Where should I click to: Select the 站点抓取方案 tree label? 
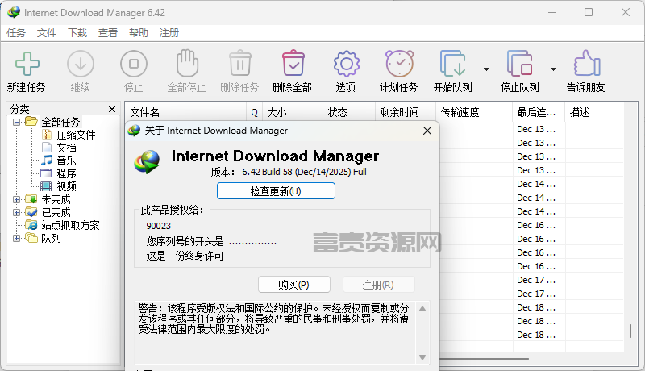(x=70, y=225)
